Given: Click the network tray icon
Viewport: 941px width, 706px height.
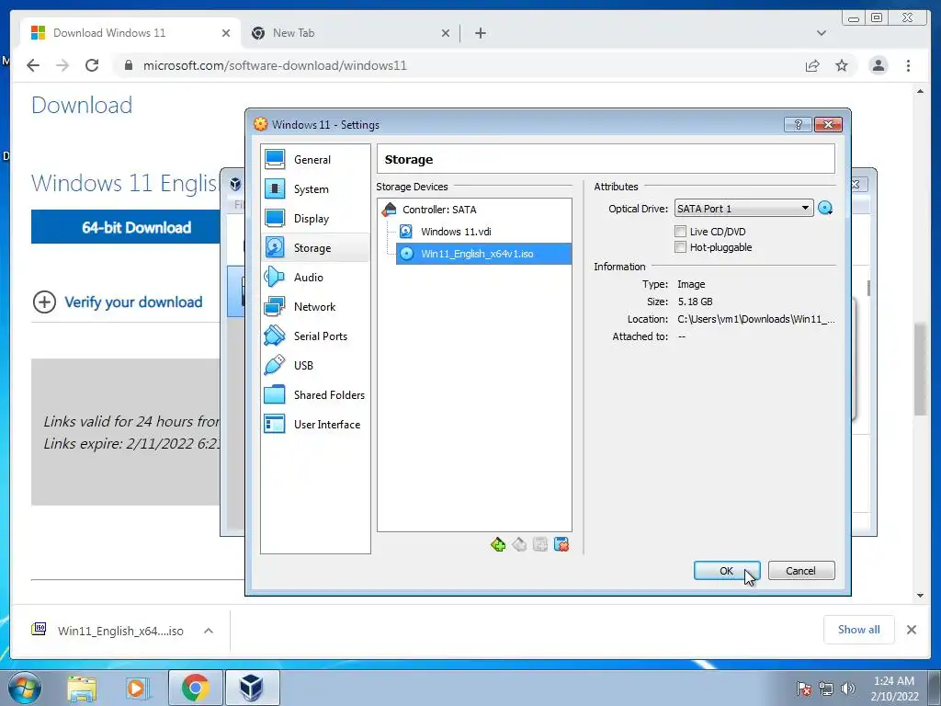Looking at the screenshot, I should (826, 689).
